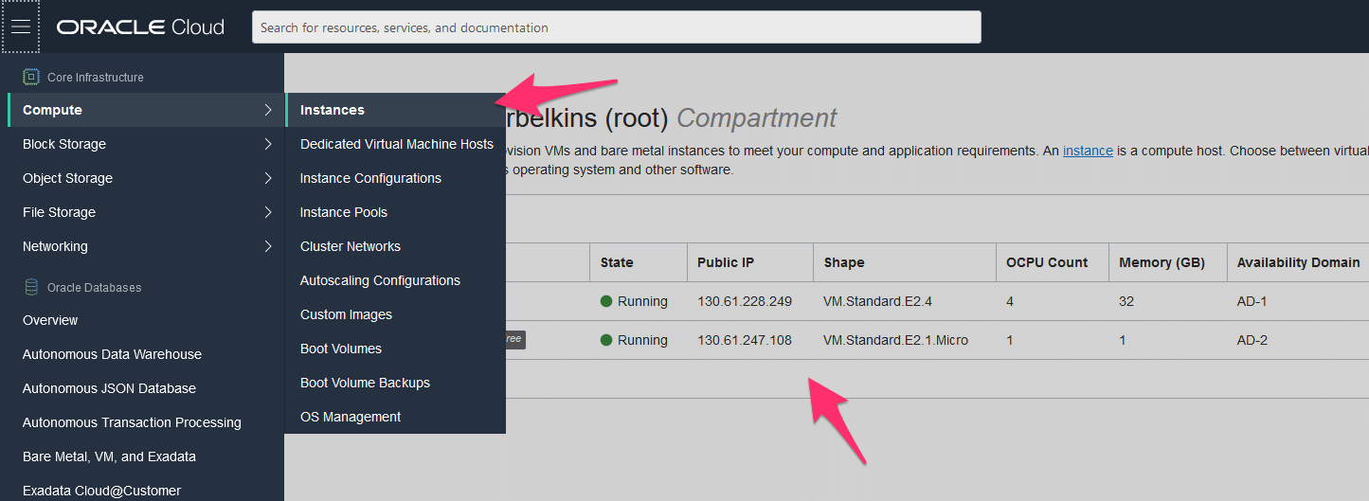Expand the Compute submenu chevron
The image size is (1369, 501).
pos(268,110)
